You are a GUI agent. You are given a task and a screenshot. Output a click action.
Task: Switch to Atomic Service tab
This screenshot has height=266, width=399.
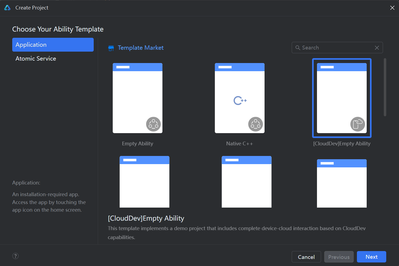[x=53, y=58]
